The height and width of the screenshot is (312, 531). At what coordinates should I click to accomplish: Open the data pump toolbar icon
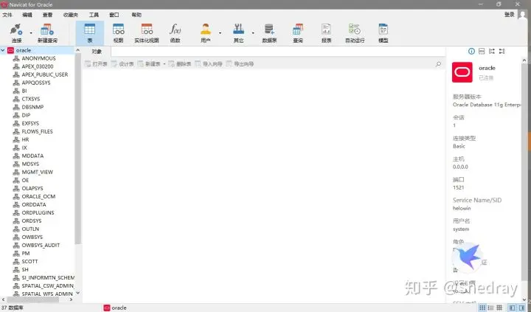pos(269,33)
